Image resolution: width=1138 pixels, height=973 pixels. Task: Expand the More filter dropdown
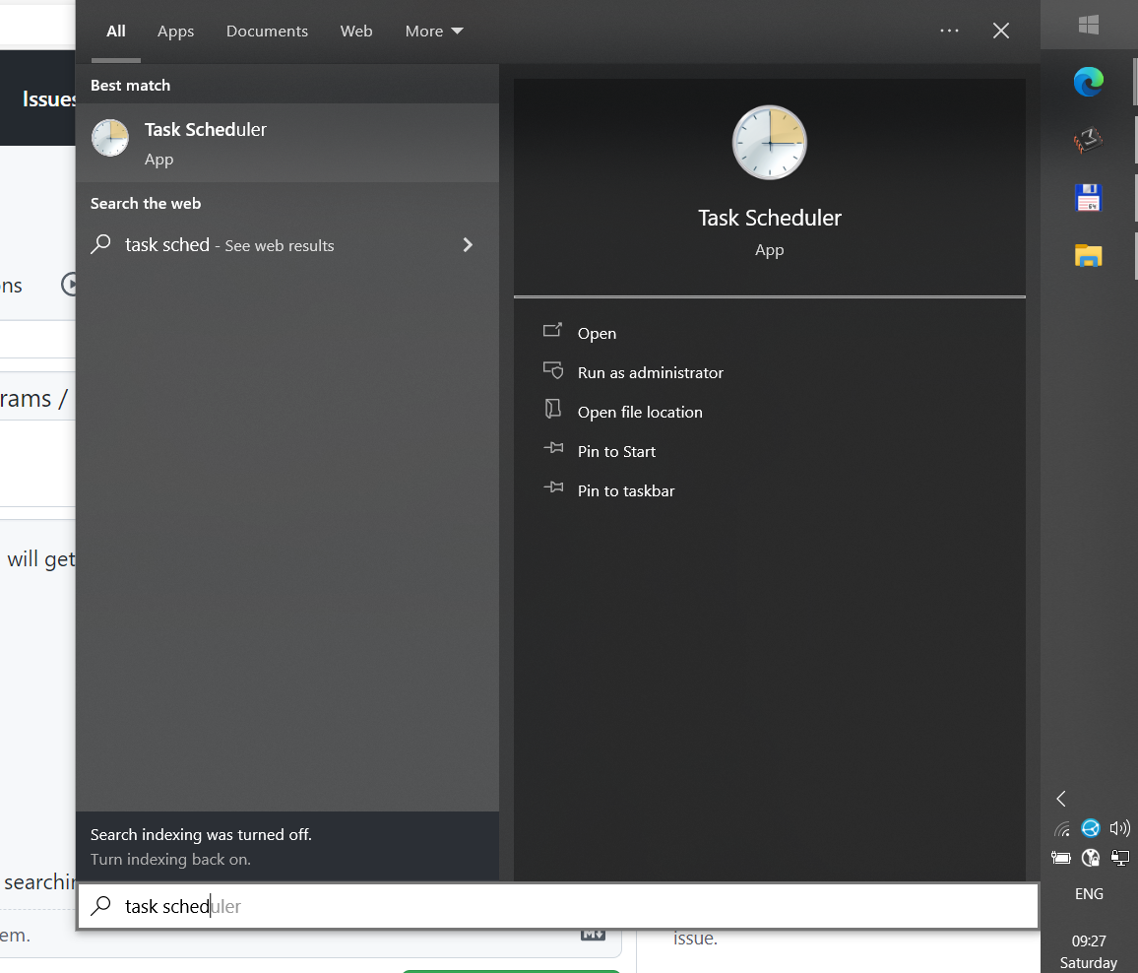click(x=434, y=32)
